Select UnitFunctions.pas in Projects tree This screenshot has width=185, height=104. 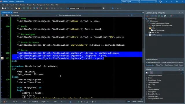pos(159,30)
